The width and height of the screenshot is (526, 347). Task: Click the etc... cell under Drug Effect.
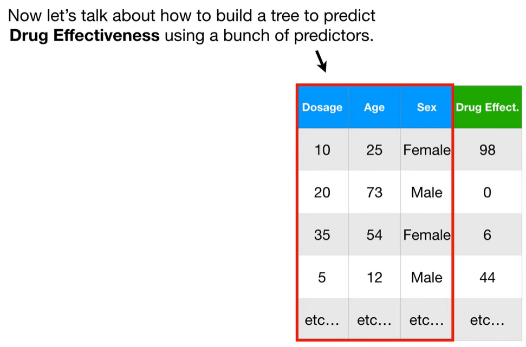[488, 320]
